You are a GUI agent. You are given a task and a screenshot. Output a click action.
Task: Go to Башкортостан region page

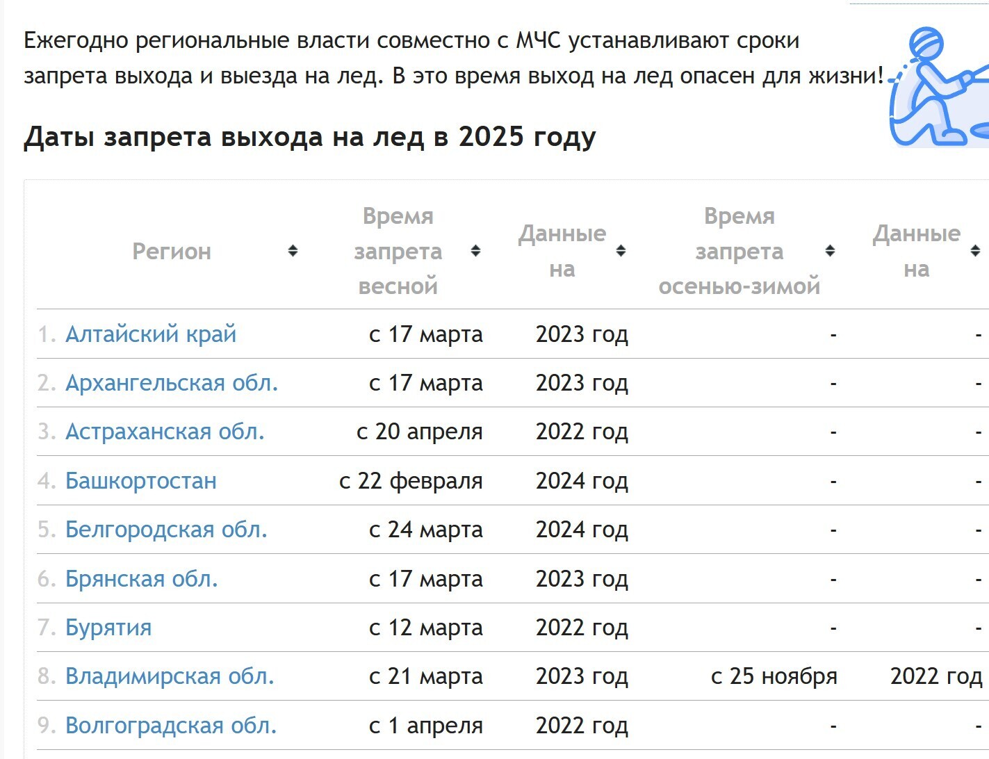coord(141,481)
